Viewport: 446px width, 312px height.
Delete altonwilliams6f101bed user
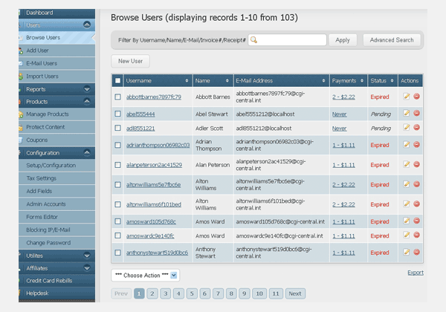pos(417,204)
